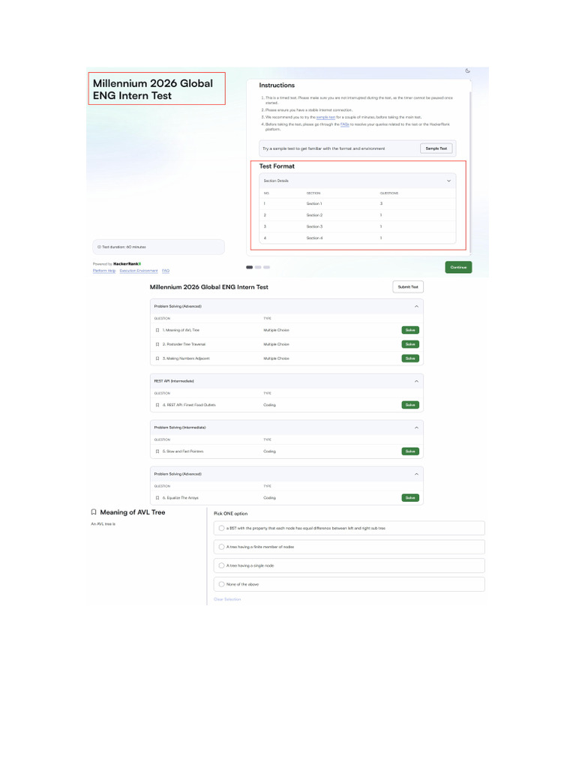Click '5. Slow and Fast Pointers' question title
Viewport: 576px width, 768px height.
183,451
